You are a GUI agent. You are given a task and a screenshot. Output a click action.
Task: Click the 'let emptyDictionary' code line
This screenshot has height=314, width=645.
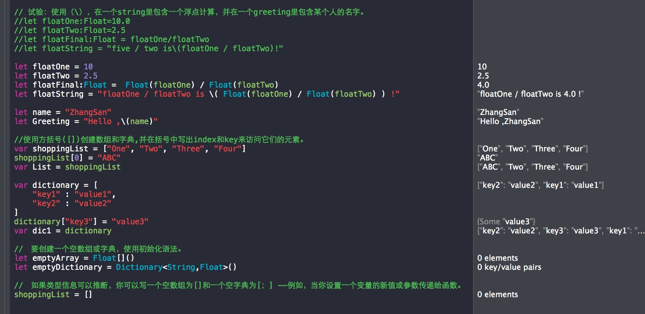125,267
